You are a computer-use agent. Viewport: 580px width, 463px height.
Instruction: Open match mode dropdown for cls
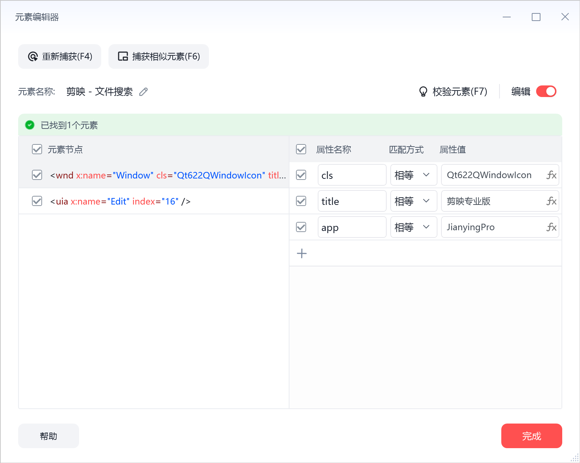414,175
